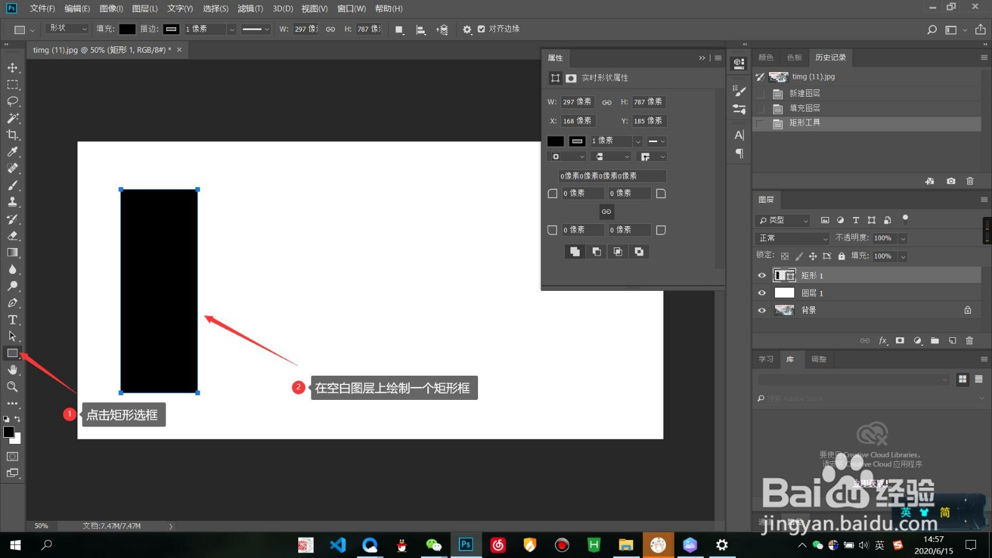Screen dimensions: 992x558
Task: Click 立即安装 in the Libraries panel
Action: pyautogui.click(x=871, y=482)
